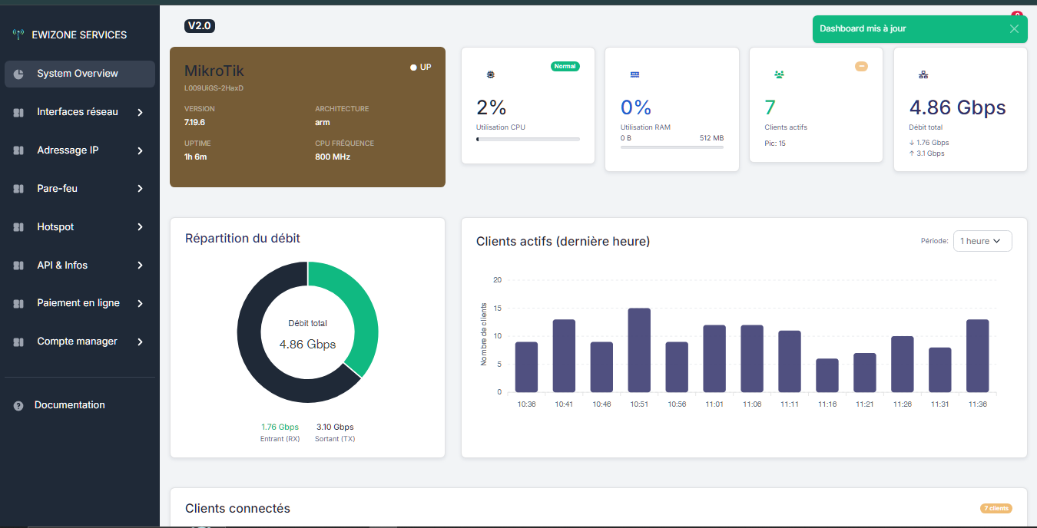Click the Documentation help icon
This screenshot has height=528, width=1037.
coord(18,405)
